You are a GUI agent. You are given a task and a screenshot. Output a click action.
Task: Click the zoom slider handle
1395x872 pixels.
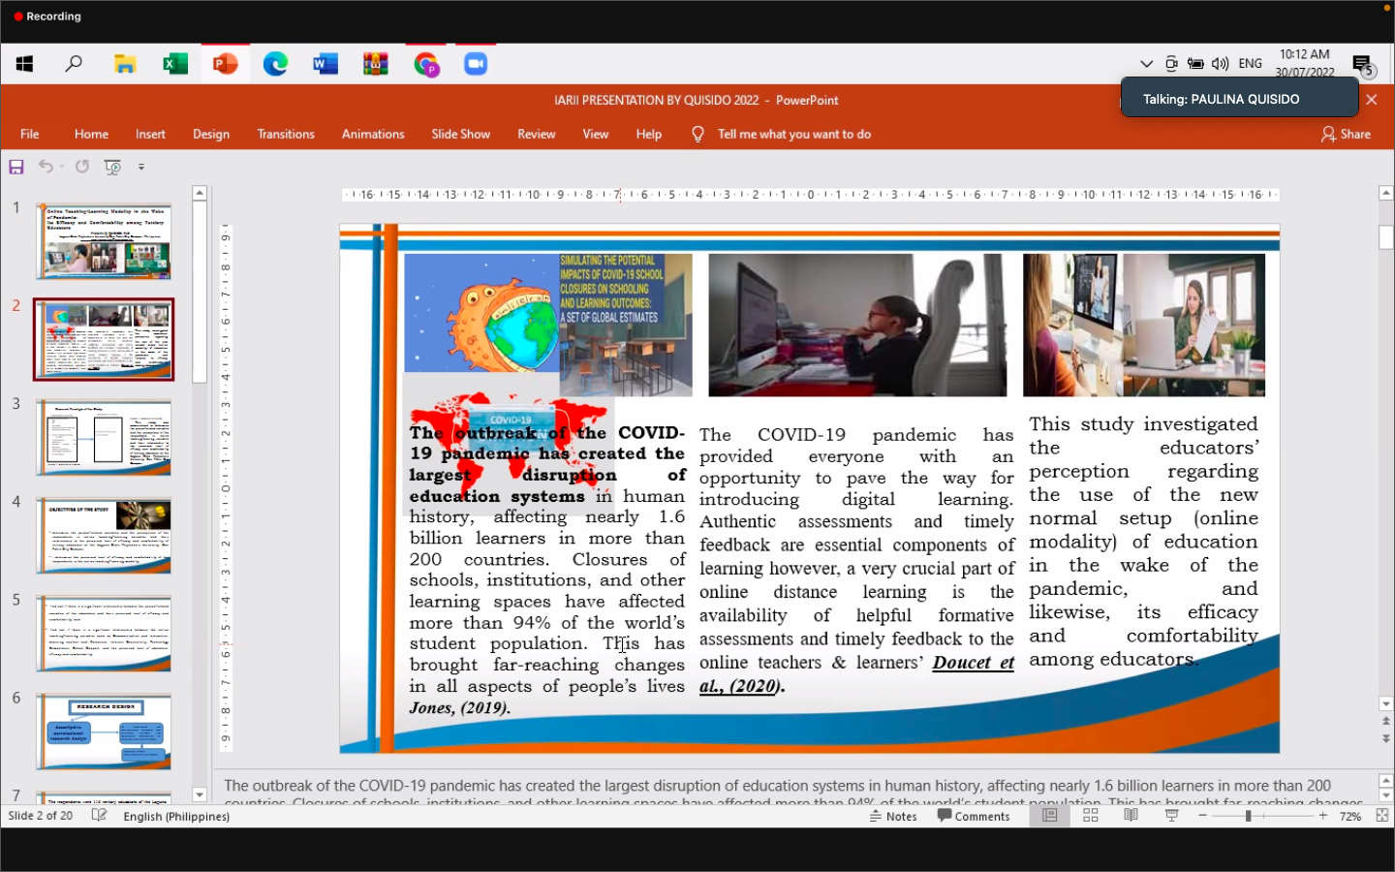(1248, 816)
